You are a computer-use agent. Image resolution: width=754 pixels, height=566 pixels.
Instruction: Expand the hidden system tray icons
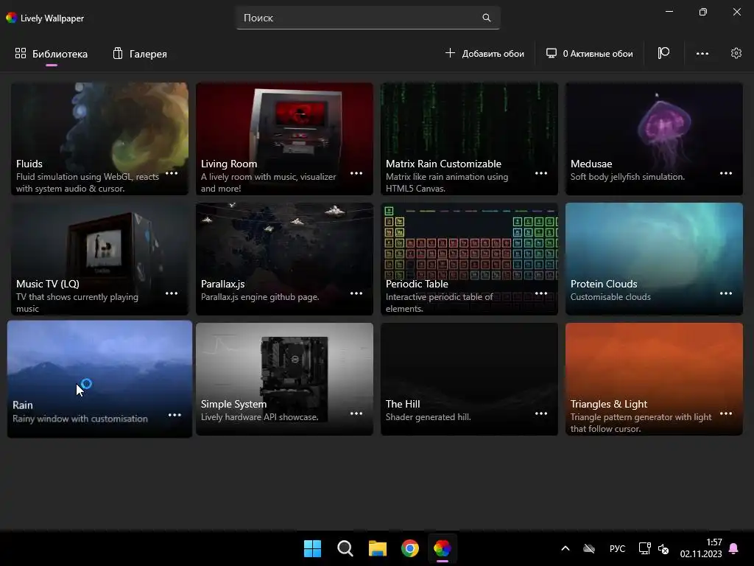tap(565, 548)
